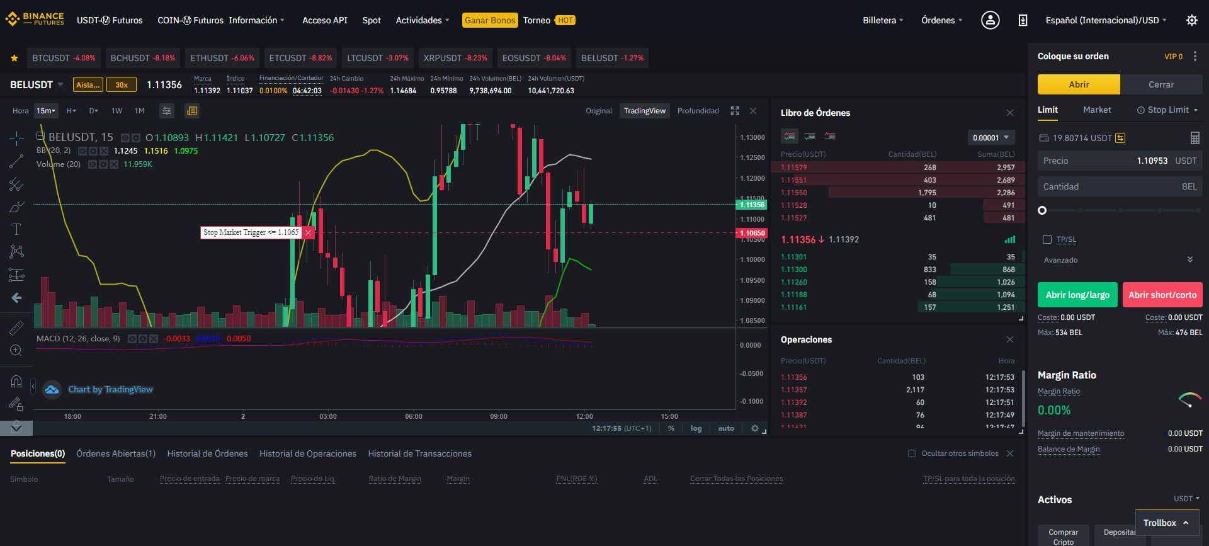Open the Spot menu item

[x=372, y=20]
